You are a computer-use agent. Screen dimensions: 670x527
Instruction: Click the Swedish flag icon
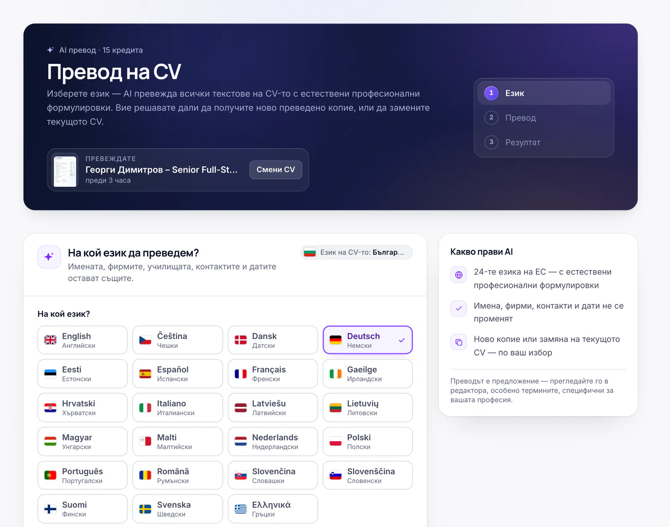click(x=145, y=509)
